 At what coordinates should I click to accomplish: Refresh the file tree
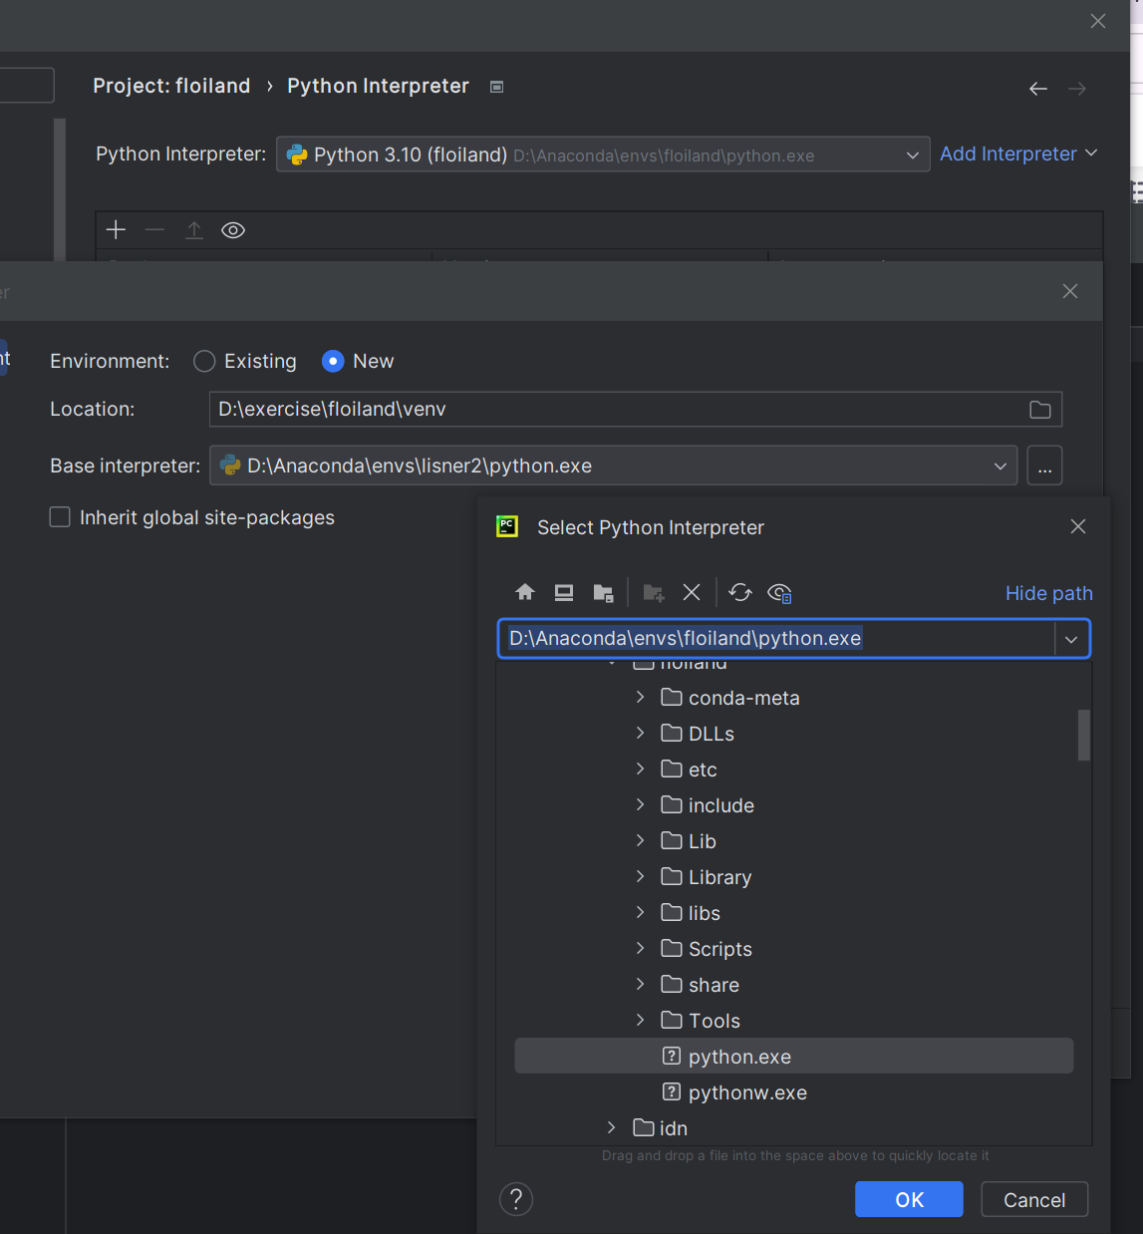(740, 592)
